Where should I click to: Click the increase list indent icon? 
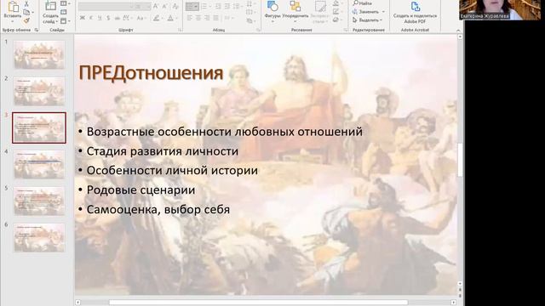click(227, 7)
